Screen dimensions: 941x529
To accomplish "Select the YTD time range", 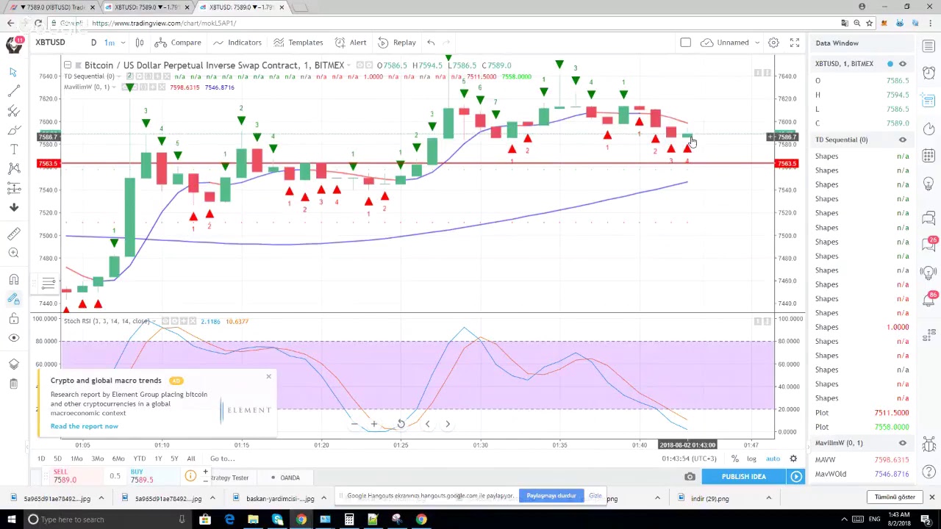I will [139, 458].
